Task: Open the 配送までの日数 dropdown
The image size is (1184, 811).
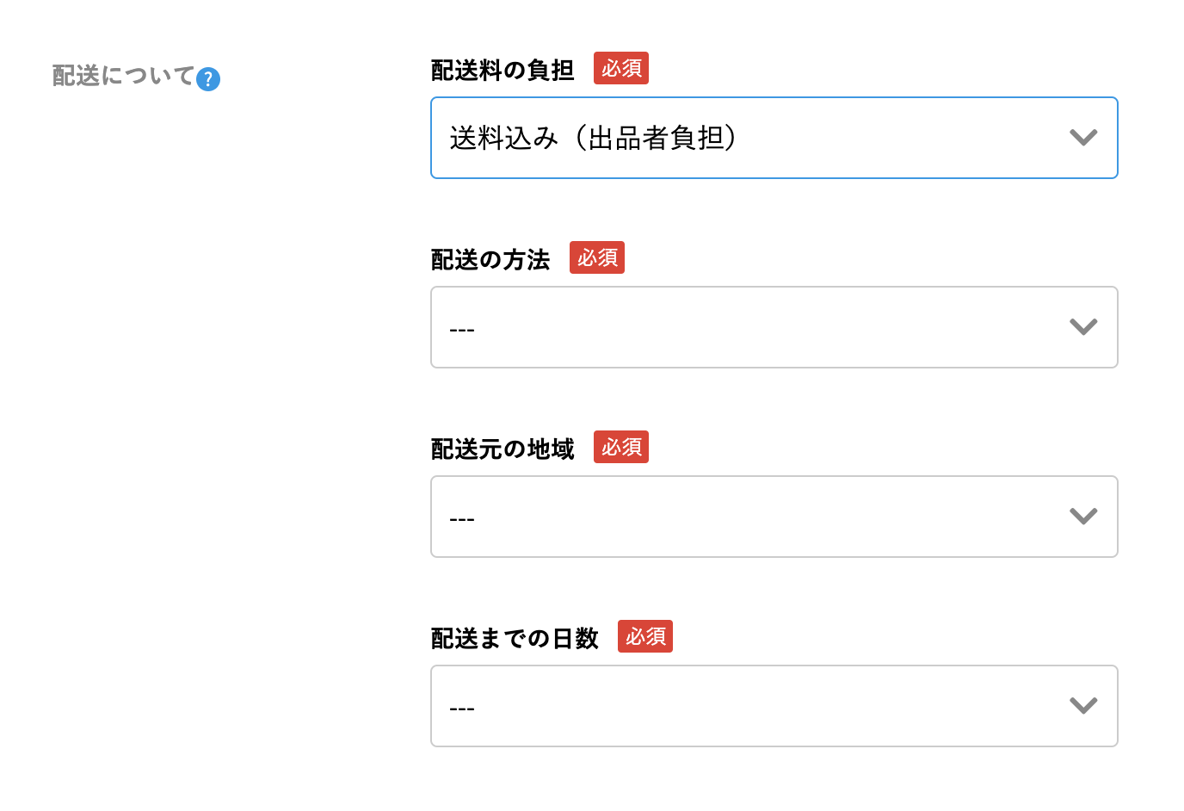Action: click(774, 706)
